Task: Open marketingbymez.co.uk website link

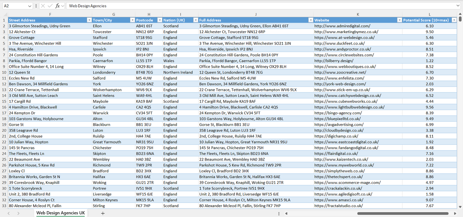Action: (346, 32)
